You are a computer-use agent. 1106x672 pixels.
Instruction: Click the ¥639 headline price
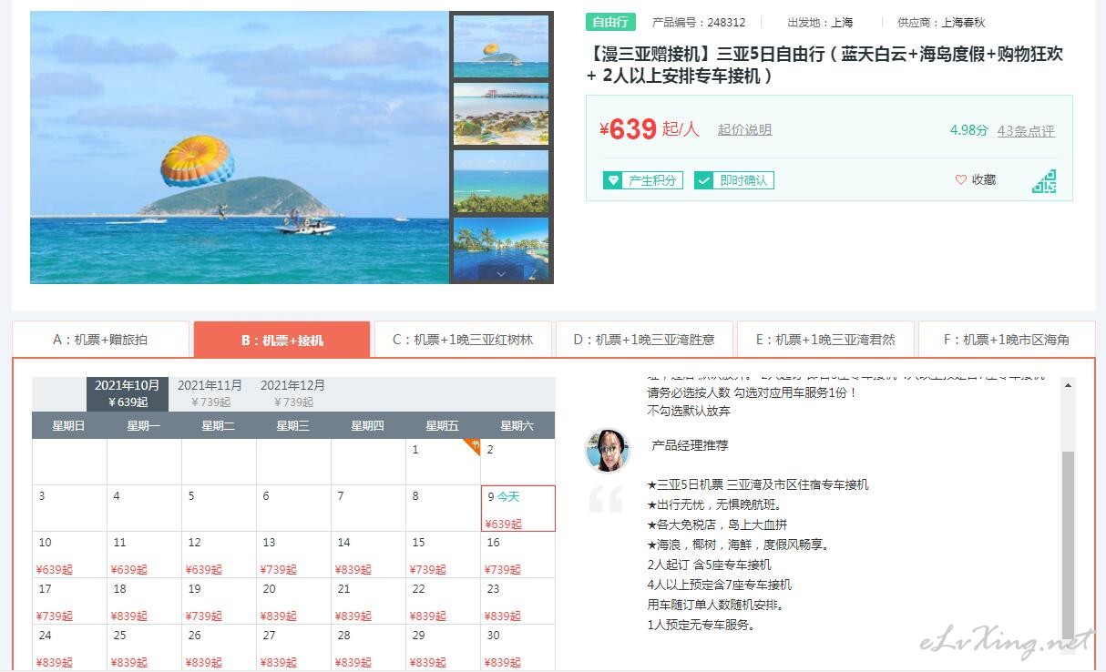[628, 129]
